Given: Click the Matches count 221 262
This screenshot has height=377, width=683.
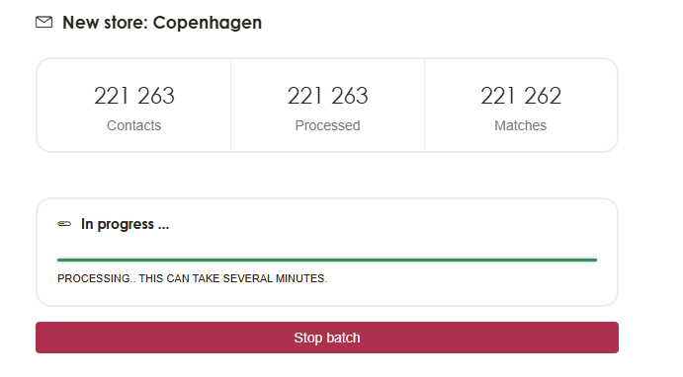Looking at the screenshot, I should [x=521, y=96].
